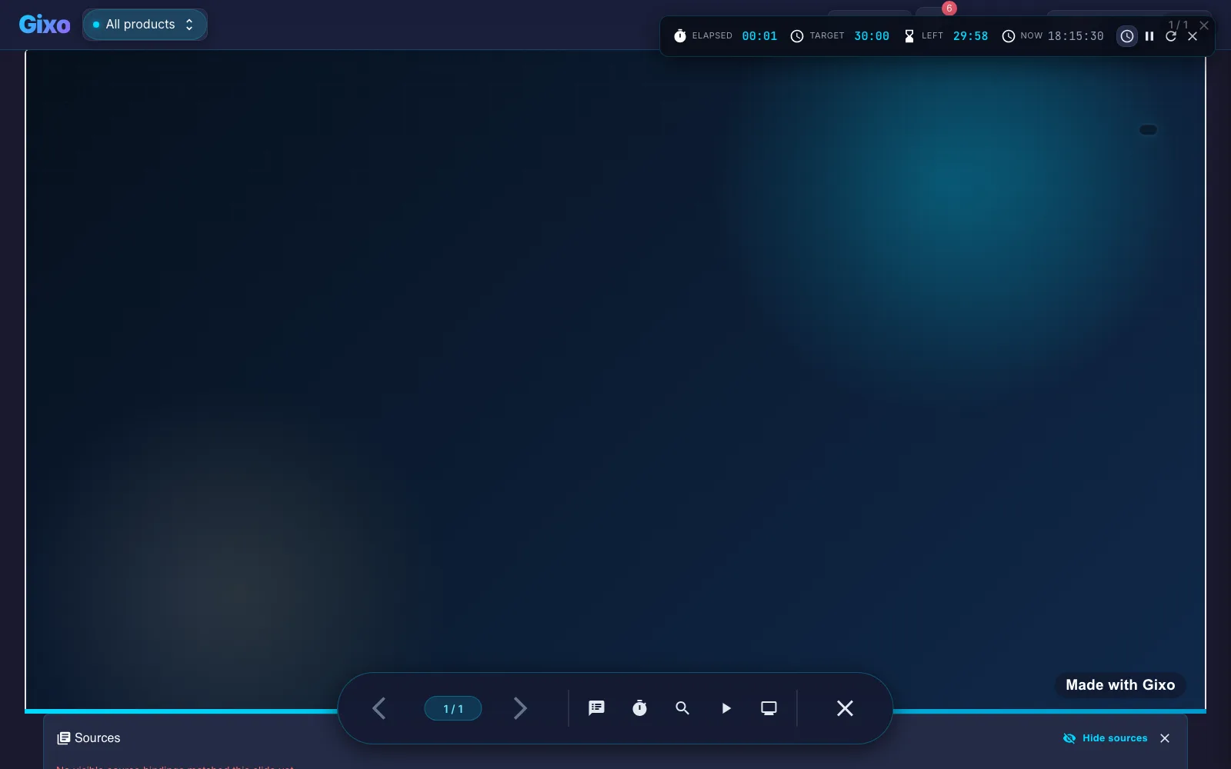Open the notification badge showing 6
Image resolution: width=1231 pixels, height=769 pixels.
click(949, 8)
